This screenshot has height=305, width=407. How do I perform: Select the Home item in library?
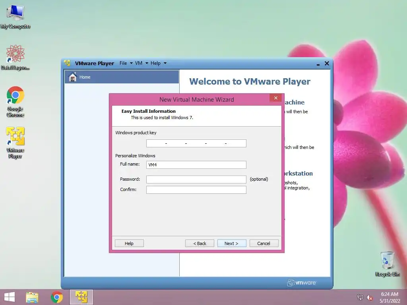click(122, 77)
